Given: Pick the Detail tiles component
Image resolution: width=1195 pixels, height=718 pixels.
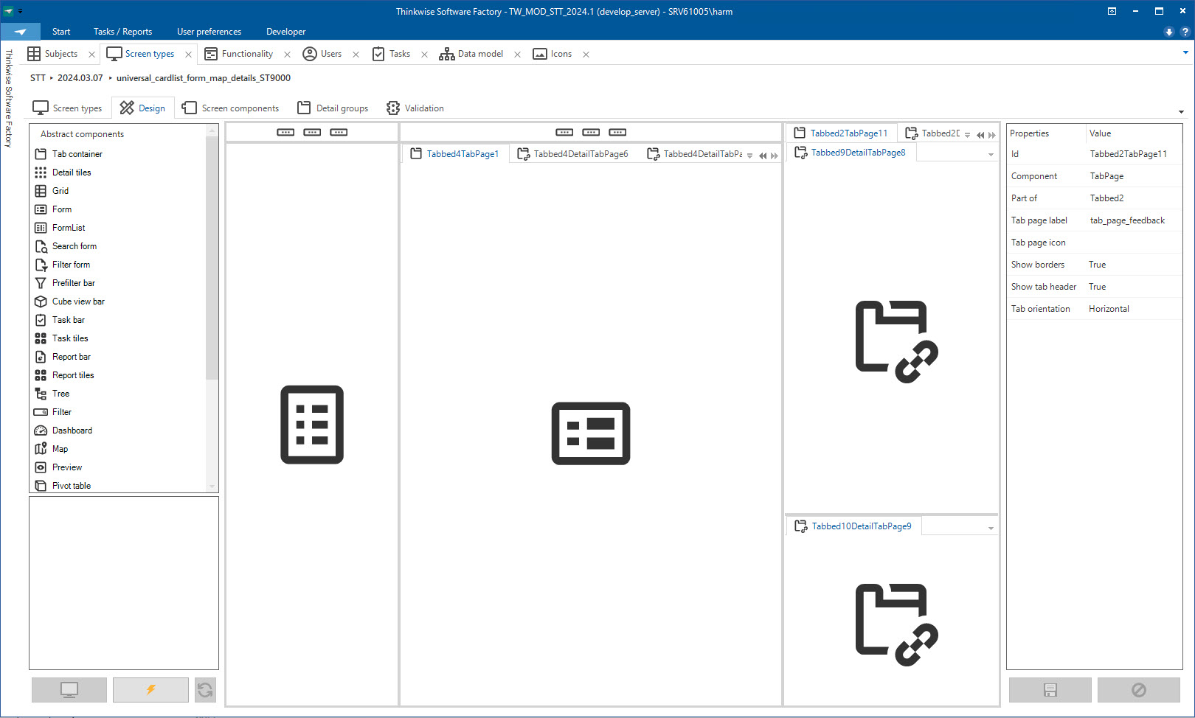Looking at the screenshot, I should (71, 172).
